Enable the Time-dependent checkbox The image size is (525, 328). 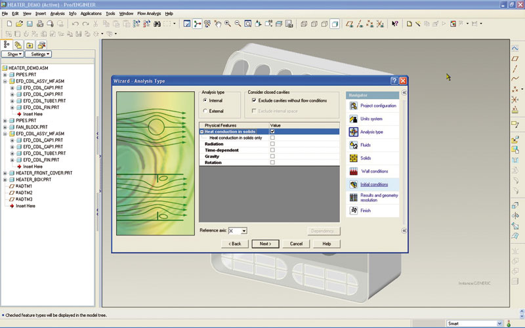272,150
